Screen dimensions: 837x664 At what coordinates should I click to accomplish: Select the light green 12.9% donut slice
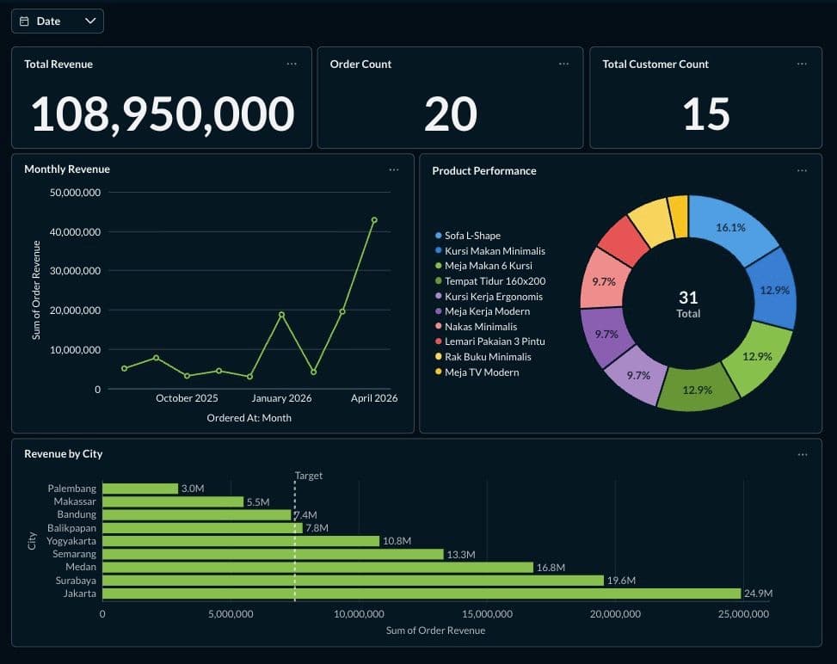tap(757, 356)
